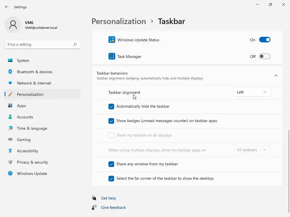Turn off Windows Update Status toggle
This screenshot has height=217, width=290.
pos(265,40)
